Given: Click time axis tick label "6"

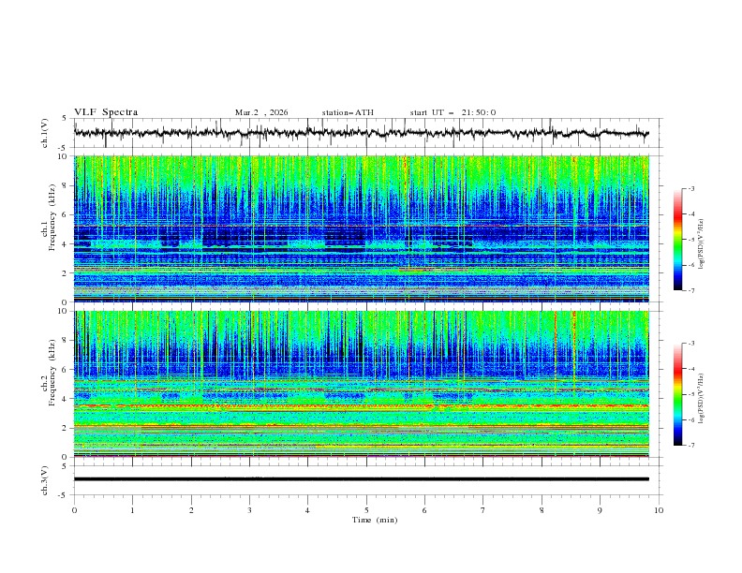Looking at the screenshot, I should pos(425,510).
